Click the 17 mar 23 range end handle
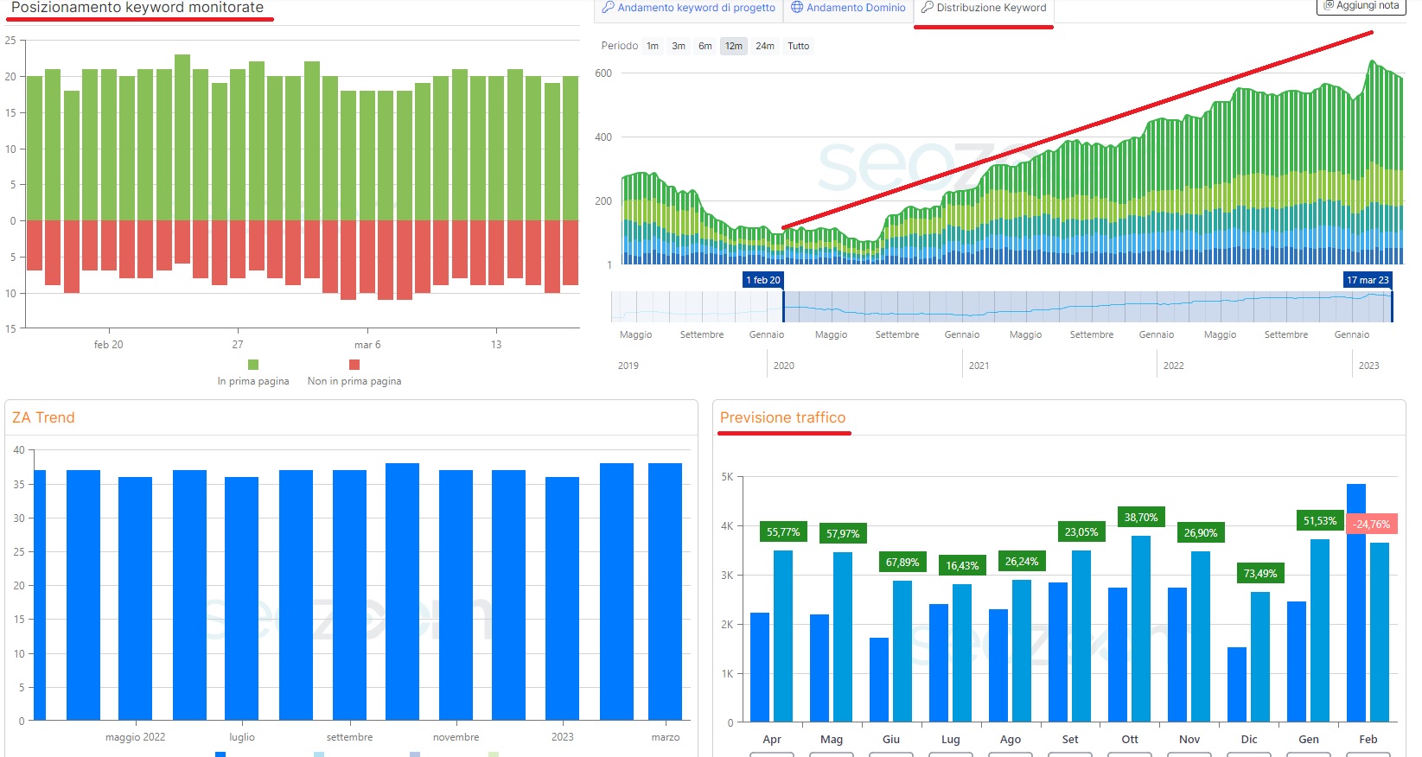1422x757 pixels. (1392, 306)
